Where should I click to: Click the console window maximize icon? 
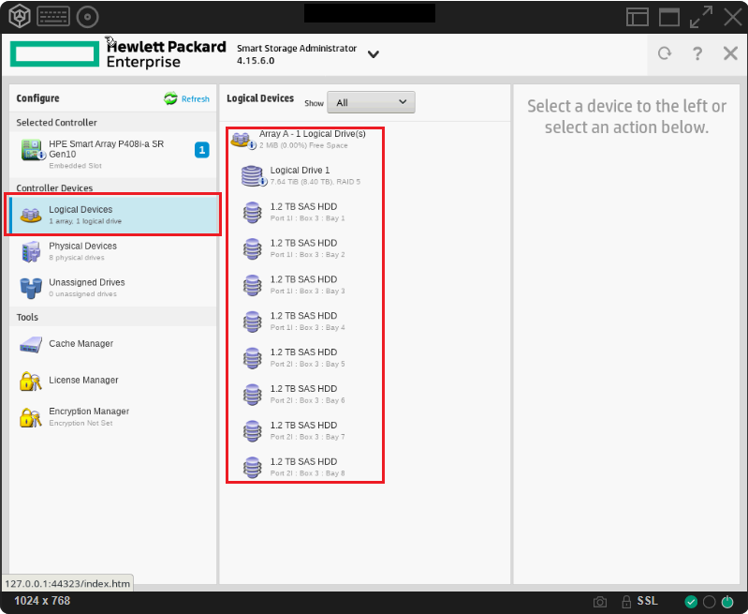[x=668, y=17]
